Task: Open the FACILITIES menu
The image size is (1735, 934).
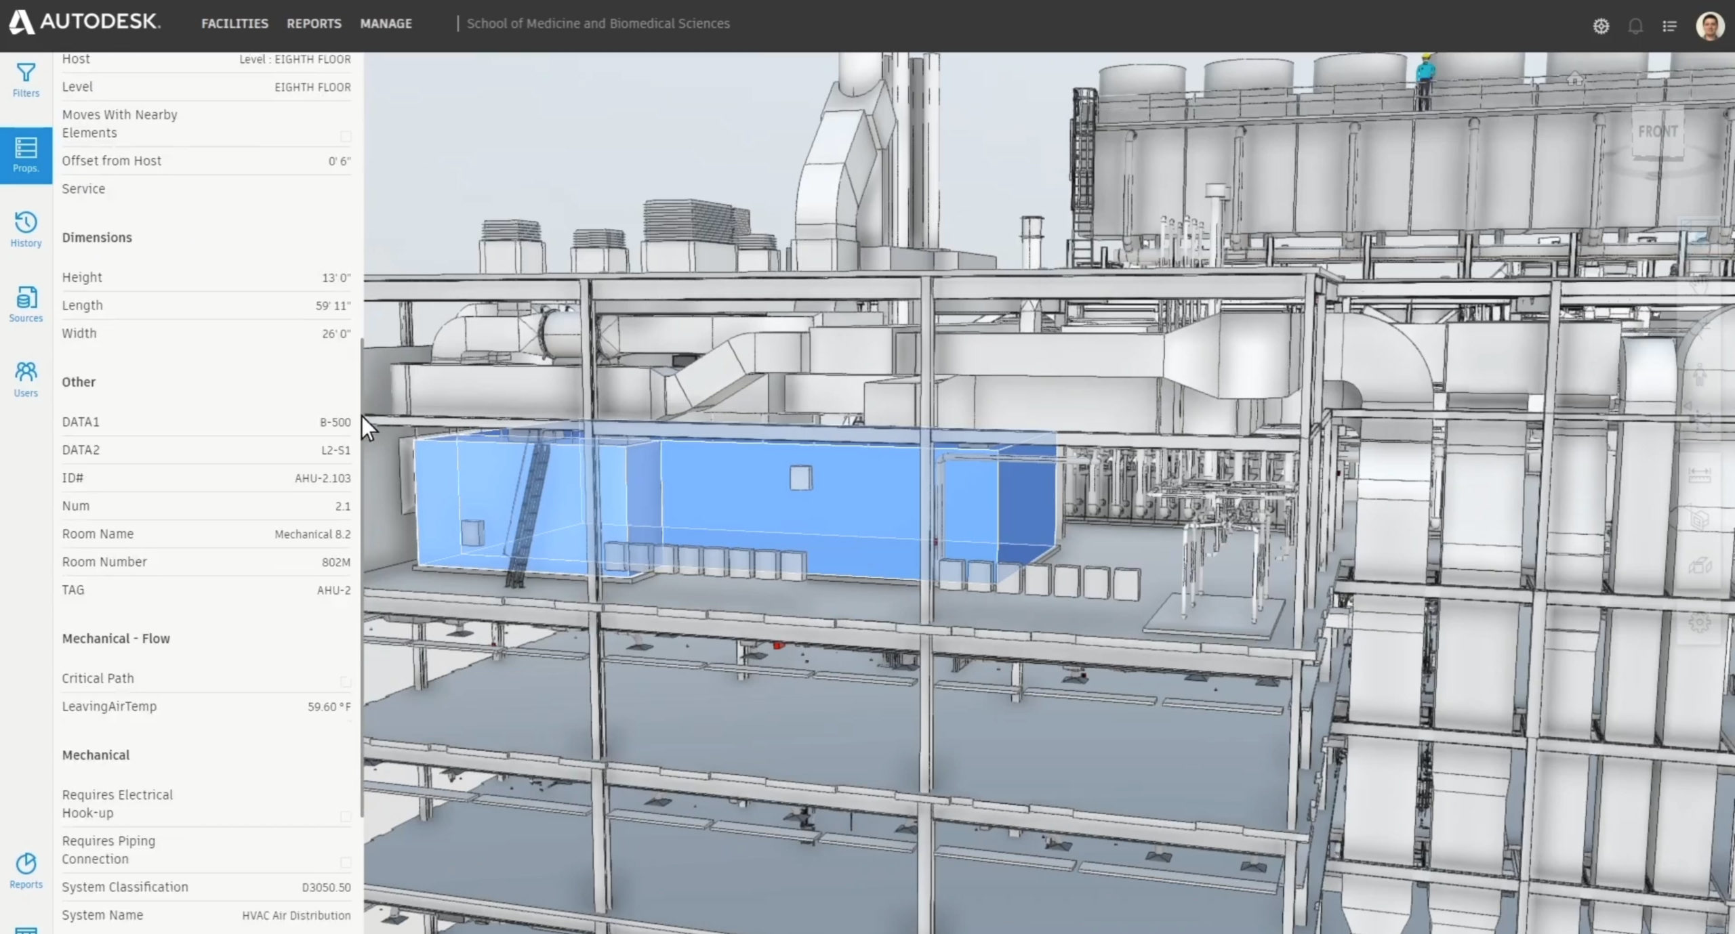Action: (x=234, y=23)
